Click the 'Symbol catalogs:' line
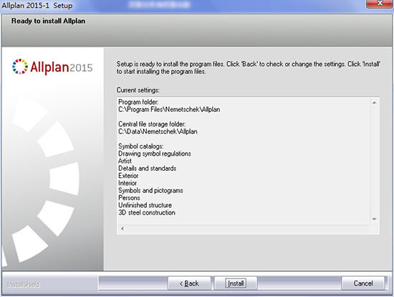 (x=141, y=146)
